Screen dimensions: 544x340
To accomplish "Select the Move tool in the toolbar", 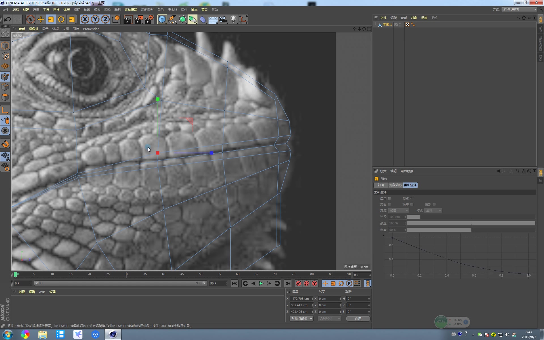I will [x=41, y=19].
